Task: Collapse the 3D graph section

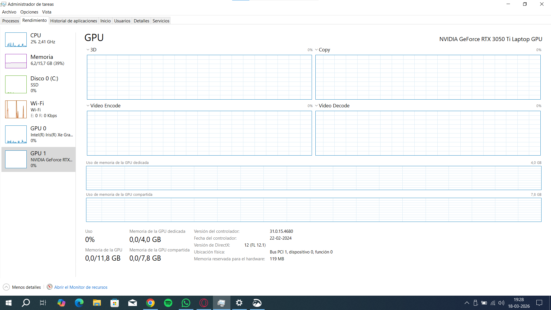Action: tap(88, 49)
